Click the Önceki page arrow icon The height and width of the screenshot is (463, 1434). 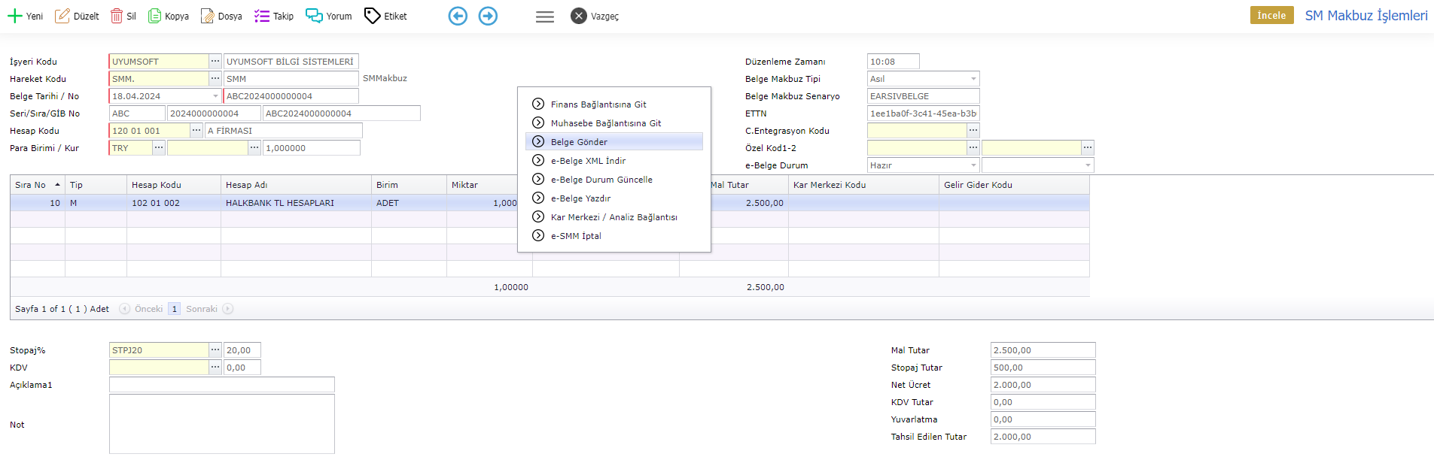click(125, 309)
